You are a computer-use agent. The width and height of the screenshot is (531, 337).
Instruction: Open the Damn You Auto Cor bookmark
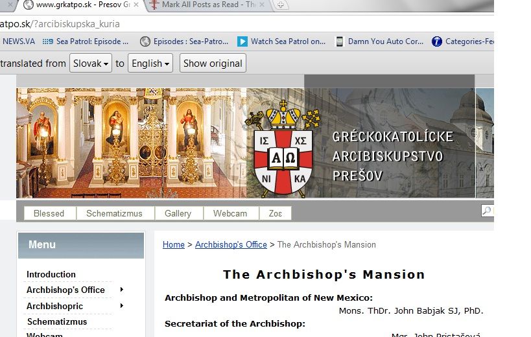click(379, 41)
